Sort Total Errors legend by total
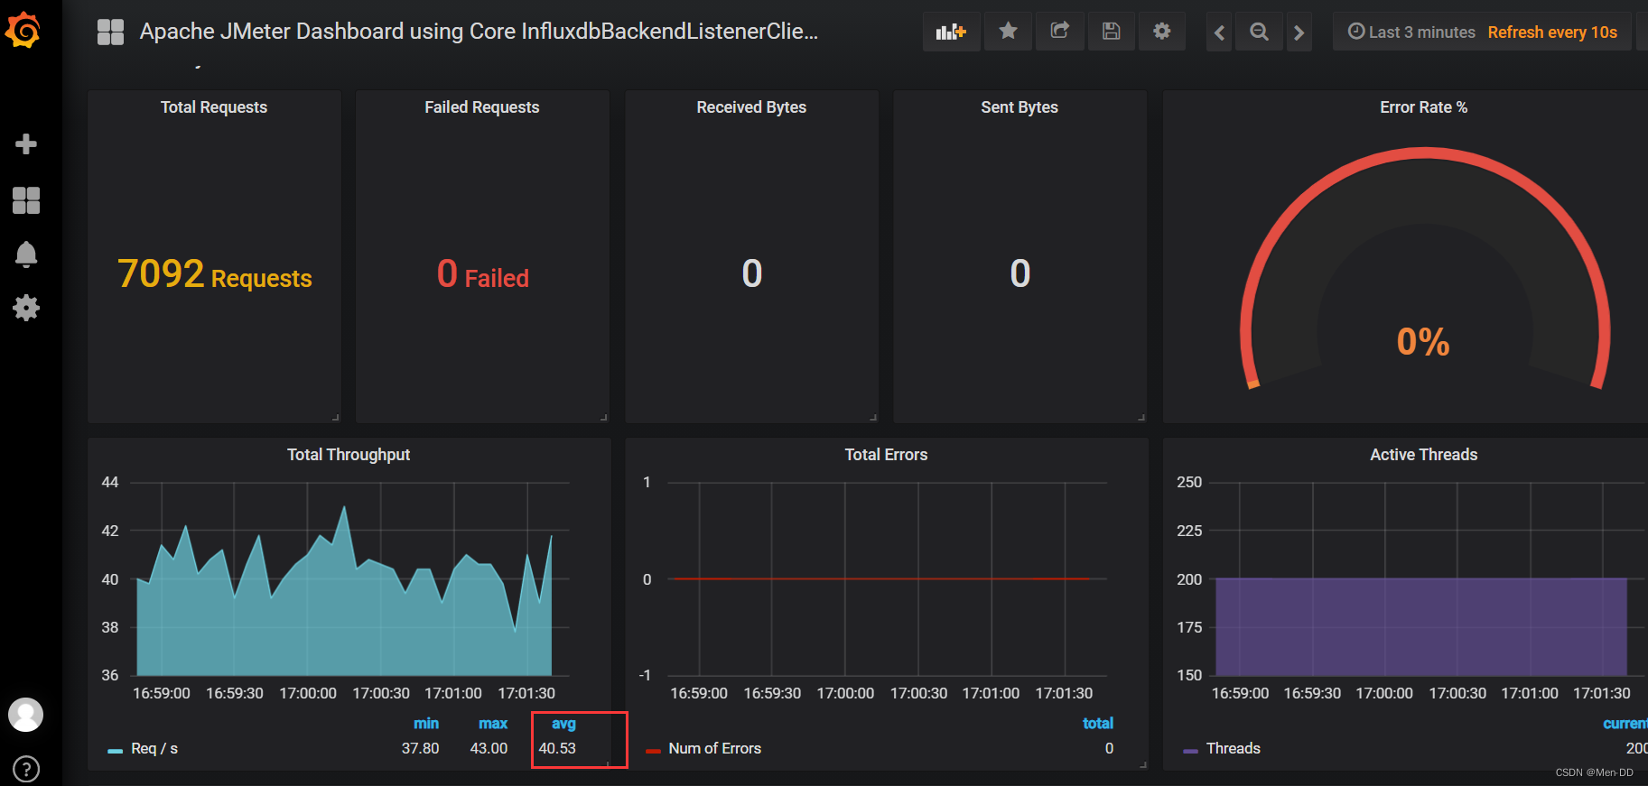Viewport: 1648px width, 786px height. pyautogui.click(x=1098, y=724)
